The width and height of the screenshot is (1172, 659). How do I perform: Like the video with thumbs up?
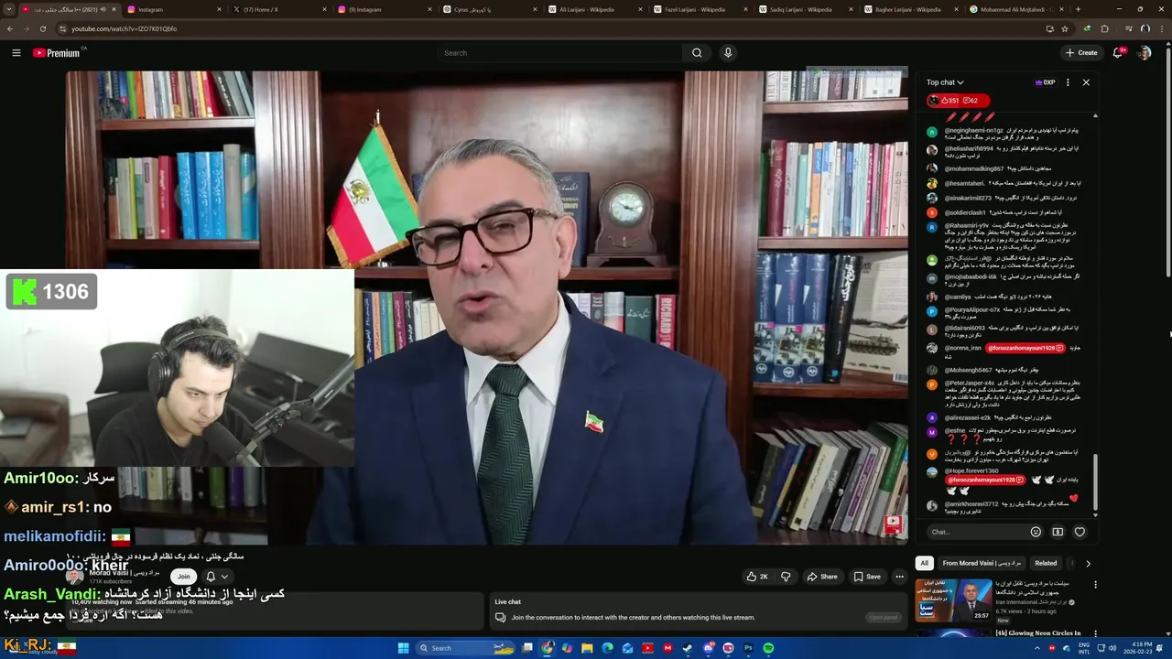pos(757,577)
